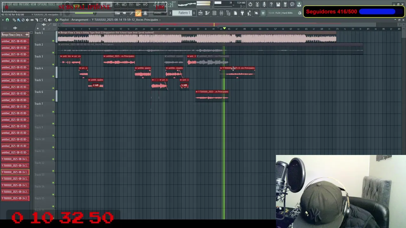Activate the Playback speaker tool
This screenshot has width=406, height=228.
(x=50, y=20)
